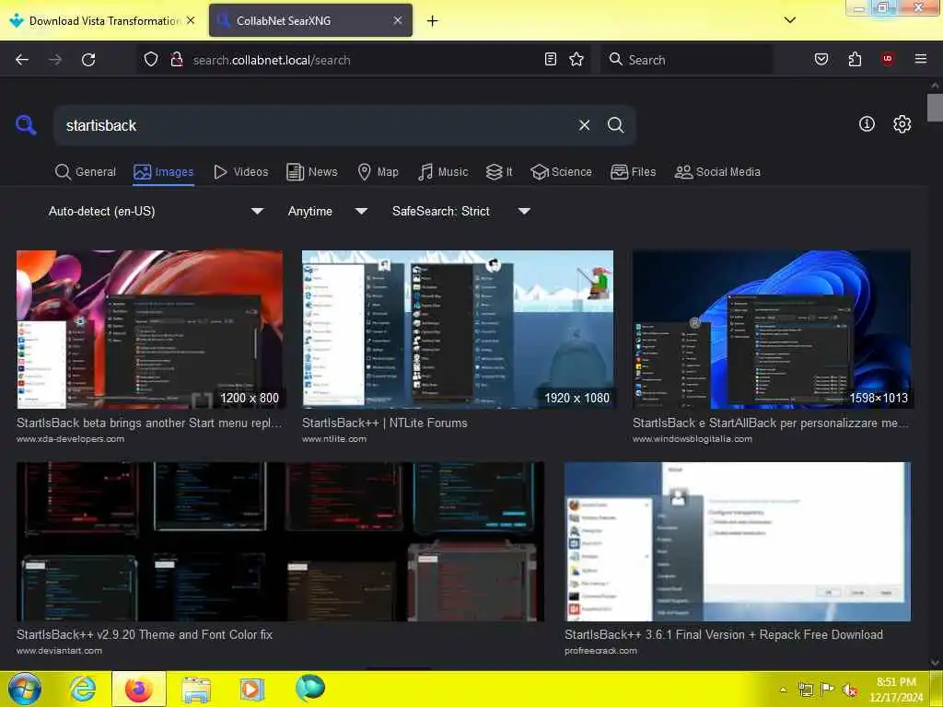This screenshot has width=943, height=707.
Task: Open SearXNG preferences gear
Action: pyautogui.click(x=902, y=124)
